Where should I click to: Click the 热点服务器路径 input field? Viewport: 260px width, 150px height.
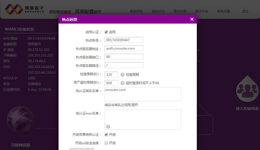pos(124,65)
